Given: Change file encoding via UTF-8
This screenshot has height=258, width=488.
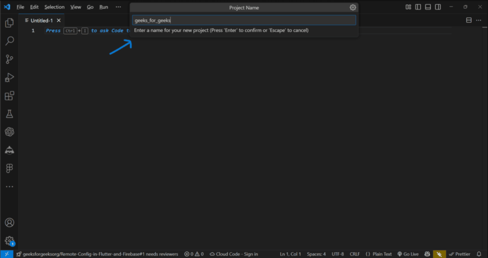Looking at the screenshot, I should pyautogui.click(x=338, y=254).
